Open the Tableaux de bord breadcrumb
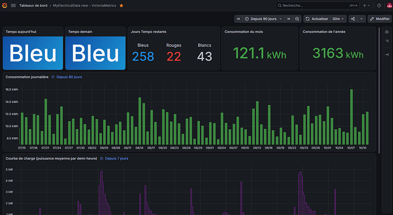Screen dimensions: 393x215 click(x=34, y=6)
